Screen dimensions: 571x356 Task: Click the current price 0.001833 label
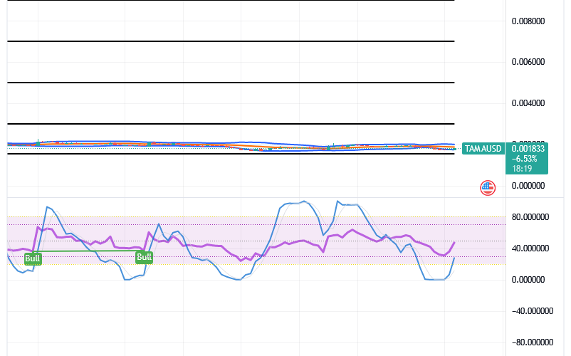(528, 149)
